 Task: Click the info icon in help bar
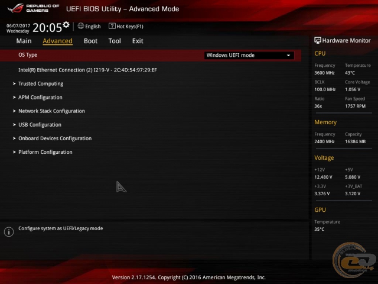point(9,232)
